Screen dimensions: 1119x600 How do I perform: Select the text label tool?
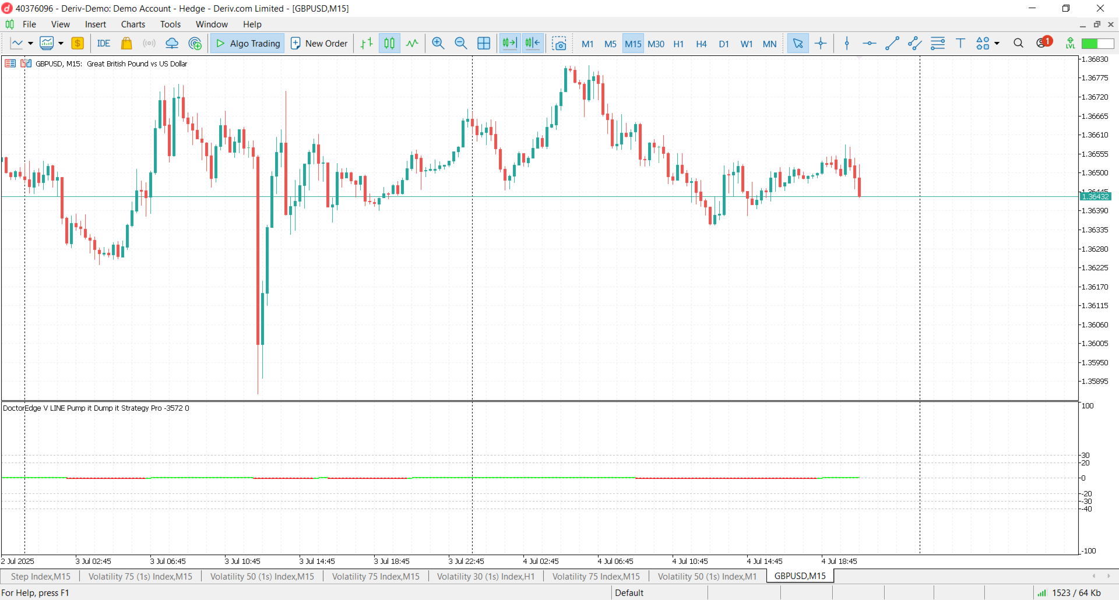click(x=960, y=43)
